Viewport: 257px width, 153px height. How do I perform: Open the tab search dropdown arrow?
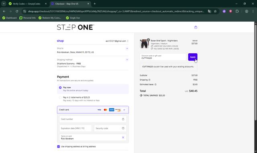click(x=4, y=4)
